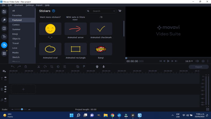
Task: Open Clip Properties sliders icon
Action: coord(65,67)
